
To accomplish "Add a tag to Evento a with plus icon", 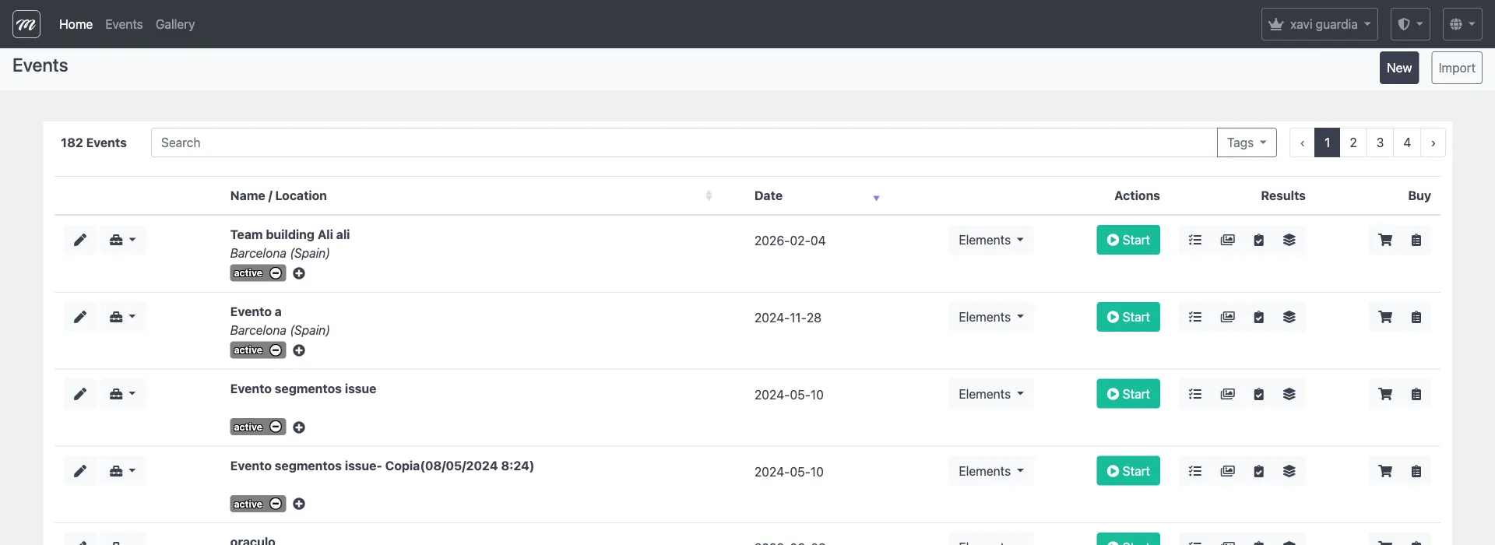I will [x=299, y=350].
